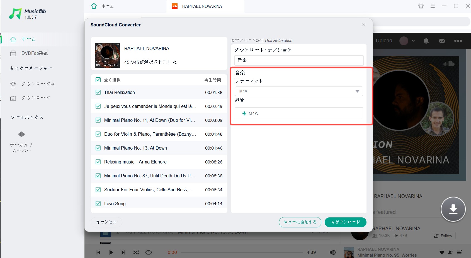
Task: Uncheck Minimal Piano No. 11 track
Action: (98, 120)
